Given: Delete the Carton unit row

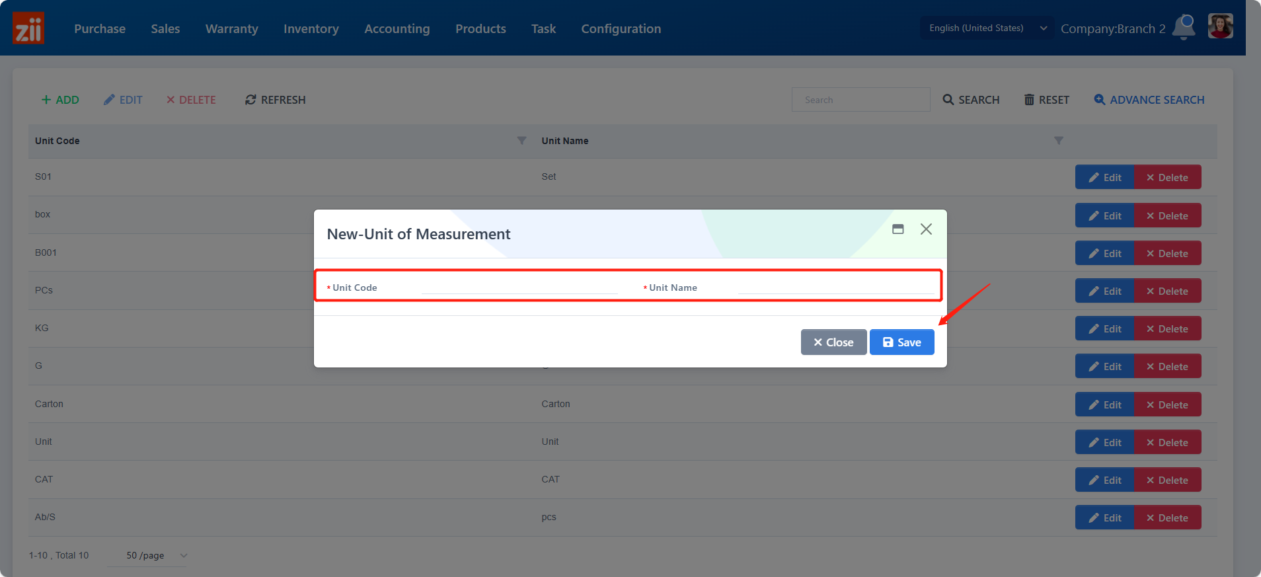Looking at the screenshot, I should pos(1167,404).
